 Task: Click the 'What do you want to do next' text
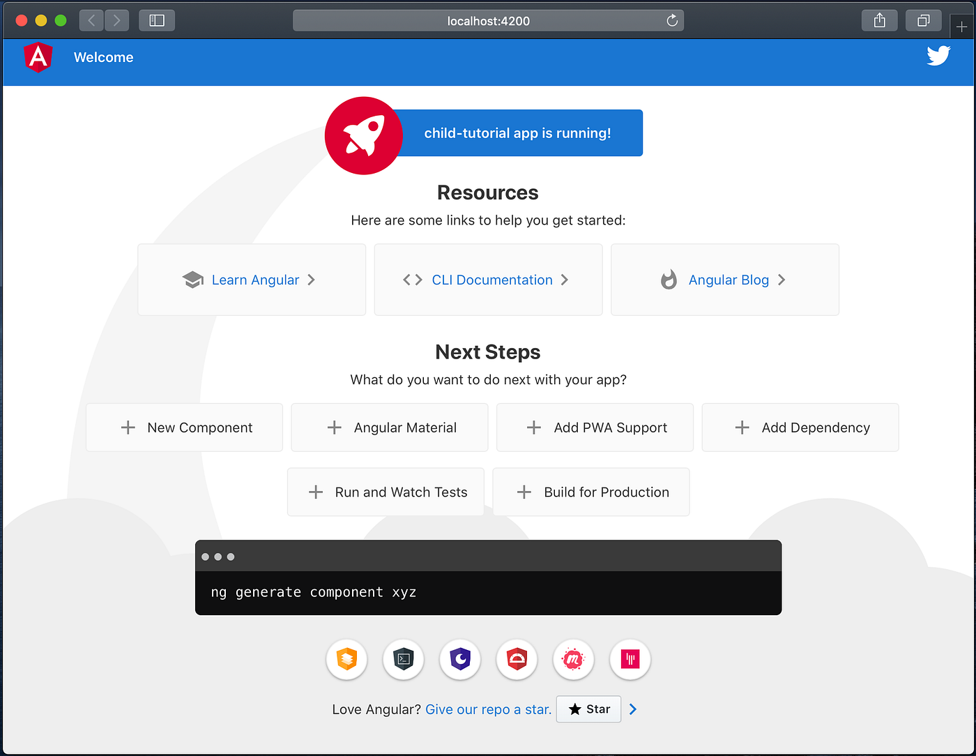488,379
